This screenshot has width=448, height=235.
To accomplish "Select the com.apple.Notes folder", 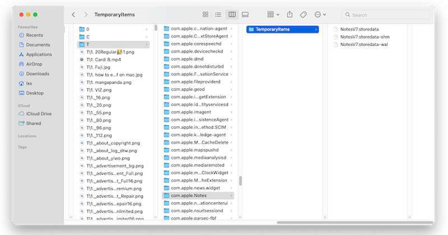I will click(x=189, y=195).
